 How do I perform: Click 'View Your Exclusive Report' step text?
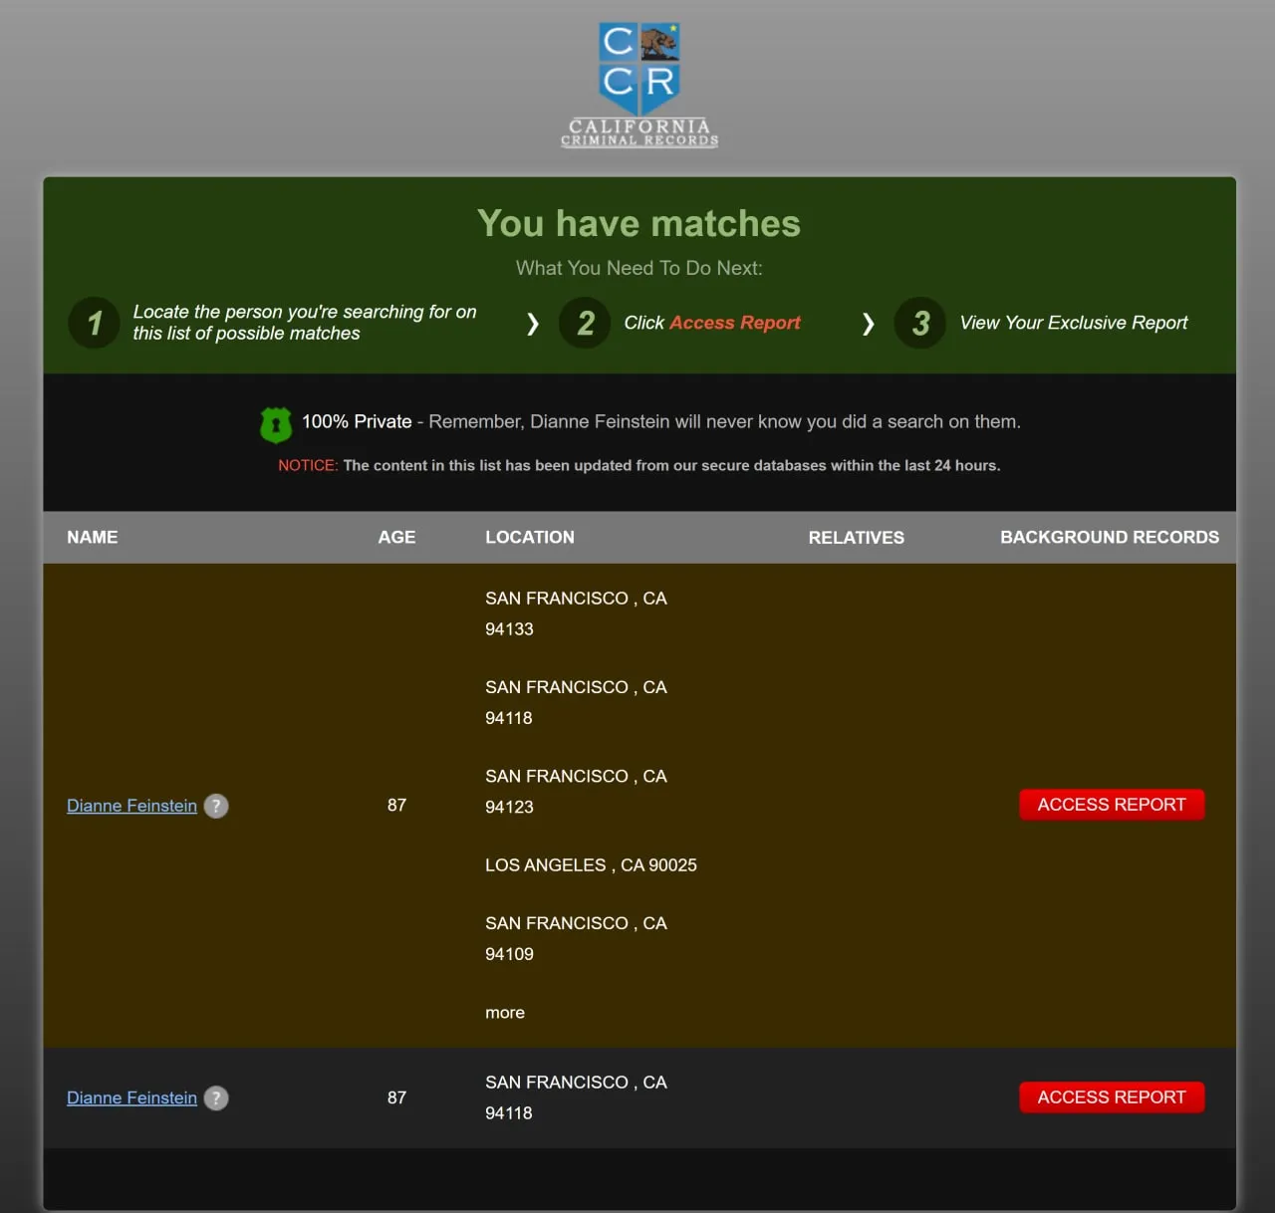pos(1074,323)
